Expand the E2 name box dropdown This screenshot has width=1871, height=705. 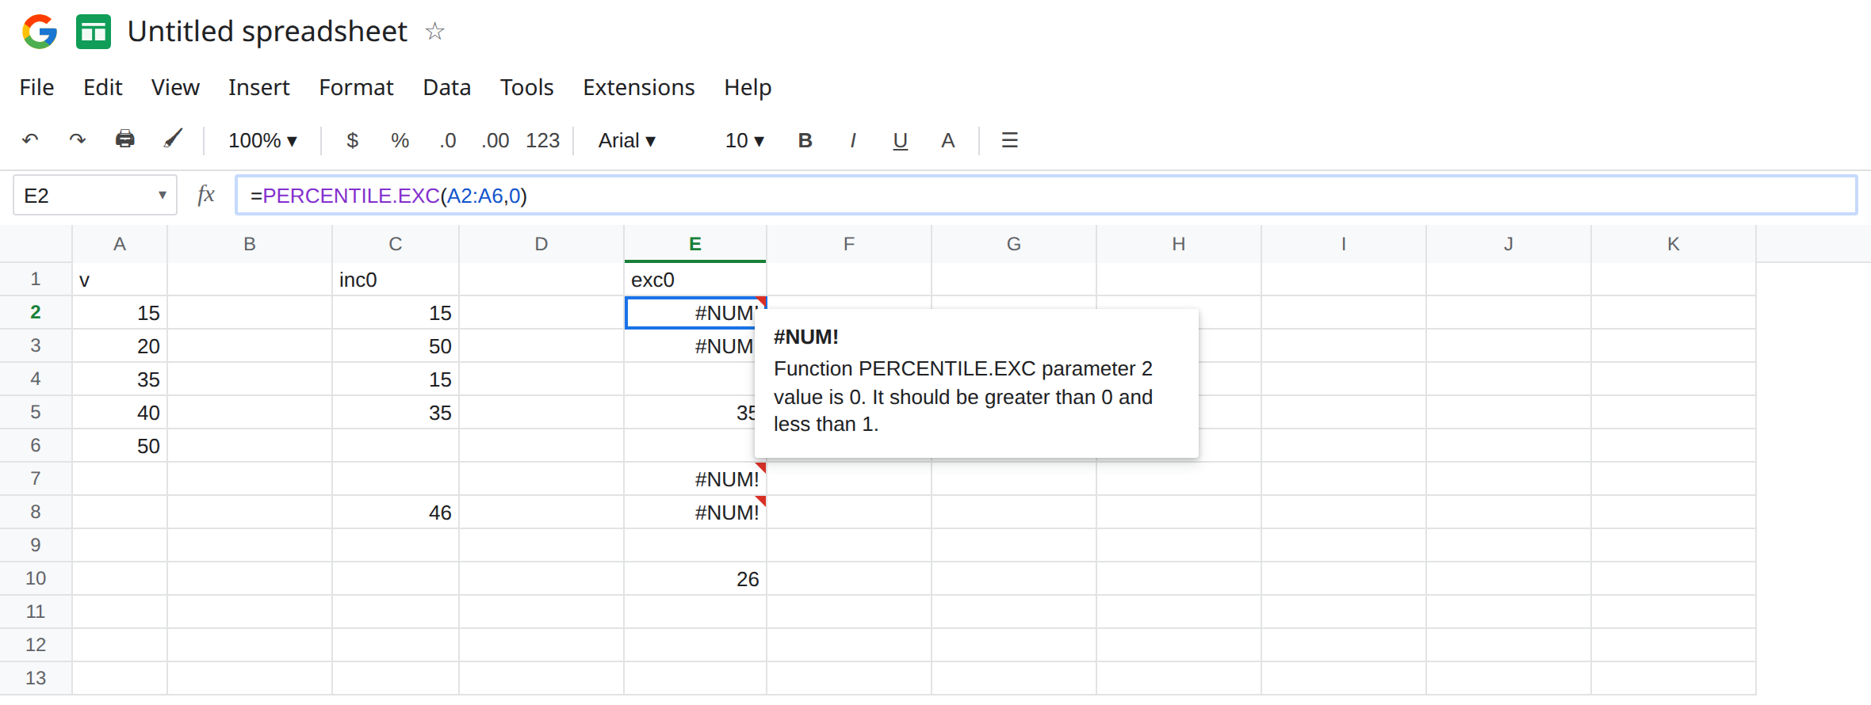point(162,195)
